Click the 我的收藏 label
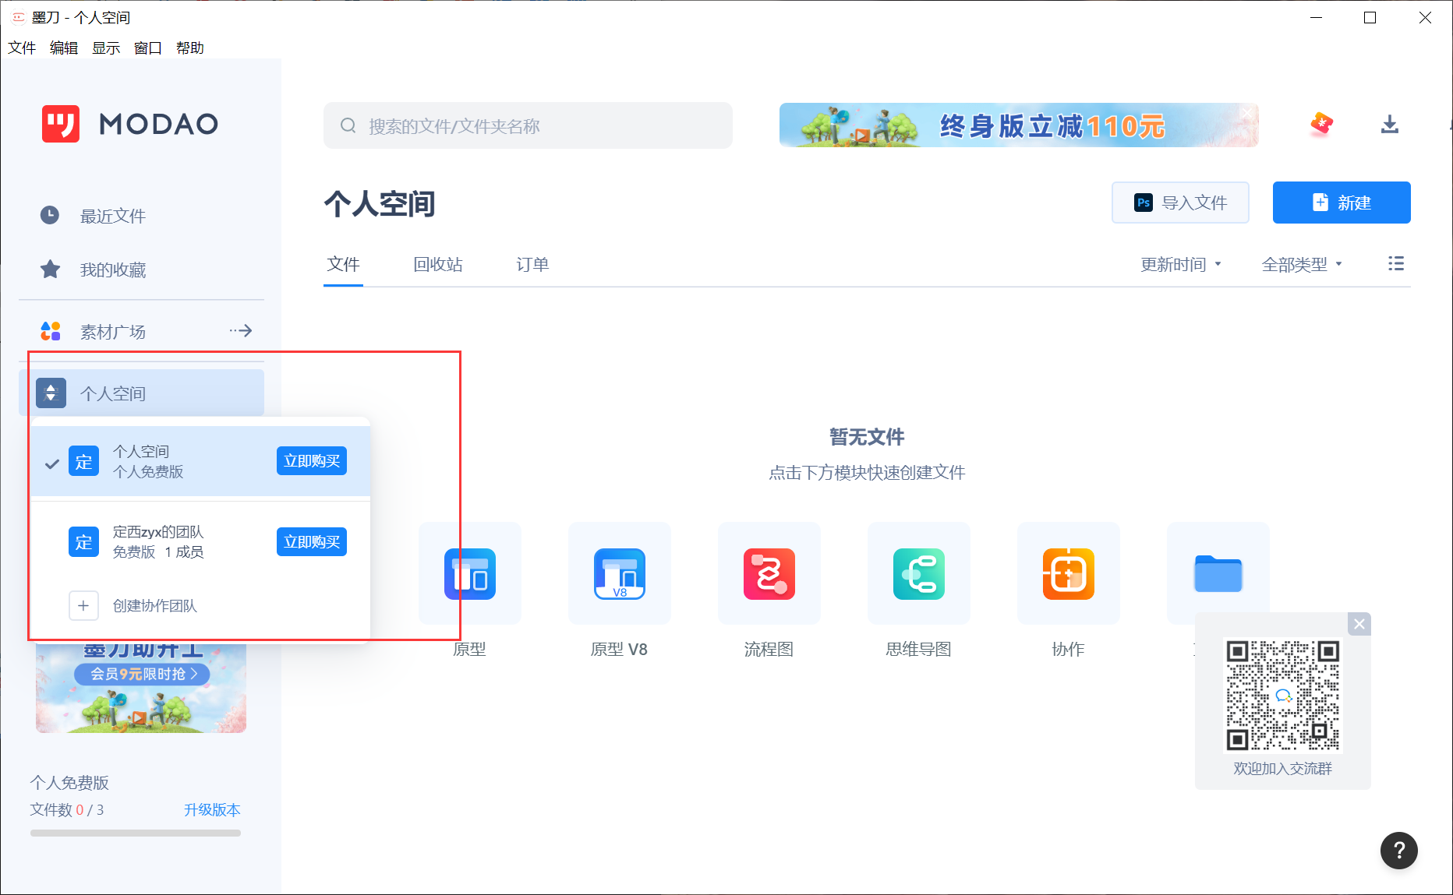Image resolution: width=1453 pixels, height=895 pixels. [x=113, y=270]
